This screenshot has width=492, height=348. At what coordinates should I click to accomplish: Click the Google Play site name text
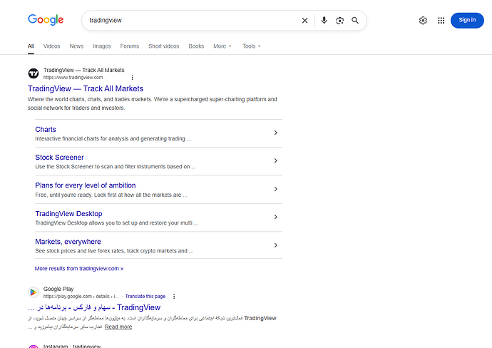click(x=58, y=289)
